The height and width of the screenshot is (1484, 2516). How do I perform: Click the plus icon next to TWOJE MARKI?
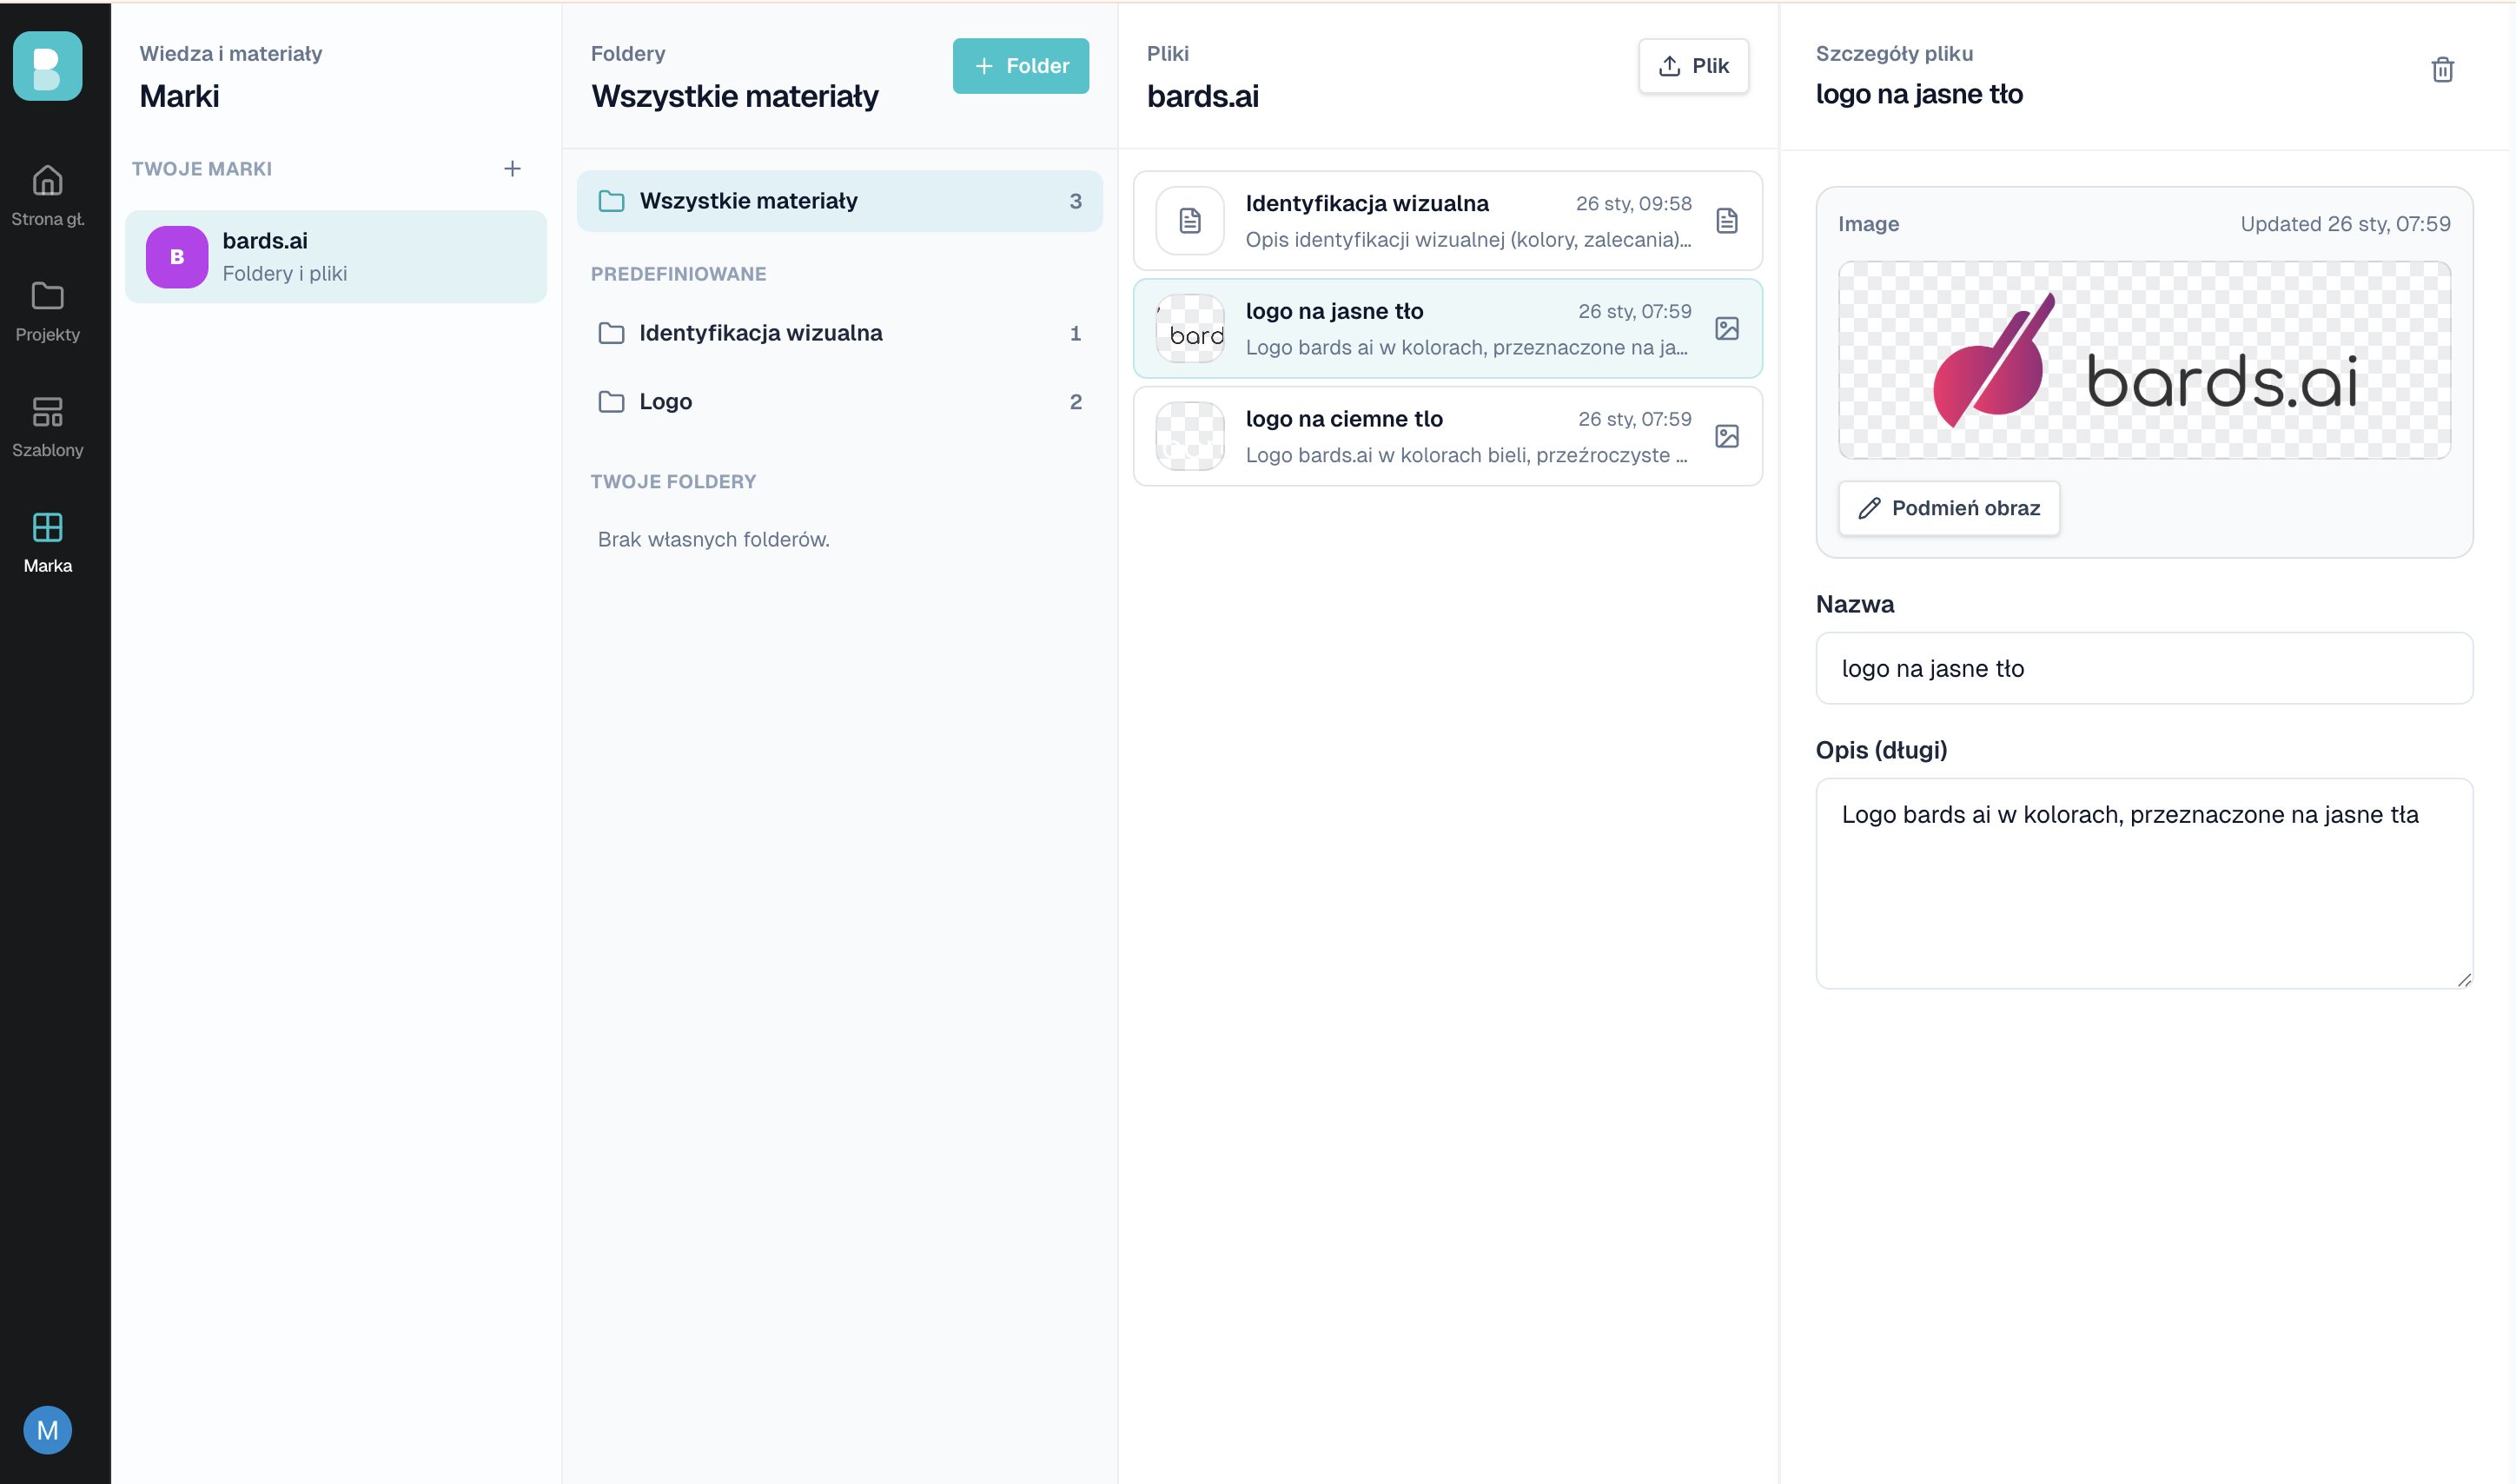512,168
